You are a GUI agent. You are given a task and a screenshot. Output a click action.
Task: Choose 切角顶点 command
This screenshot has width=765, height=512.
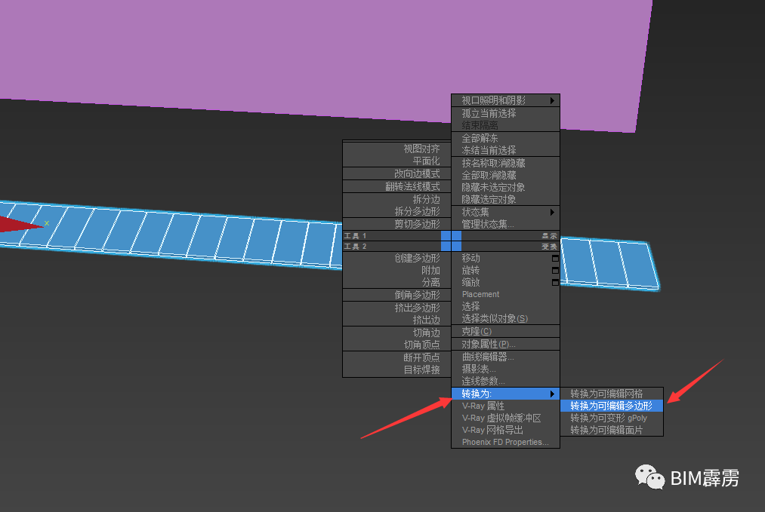point(396,345)
